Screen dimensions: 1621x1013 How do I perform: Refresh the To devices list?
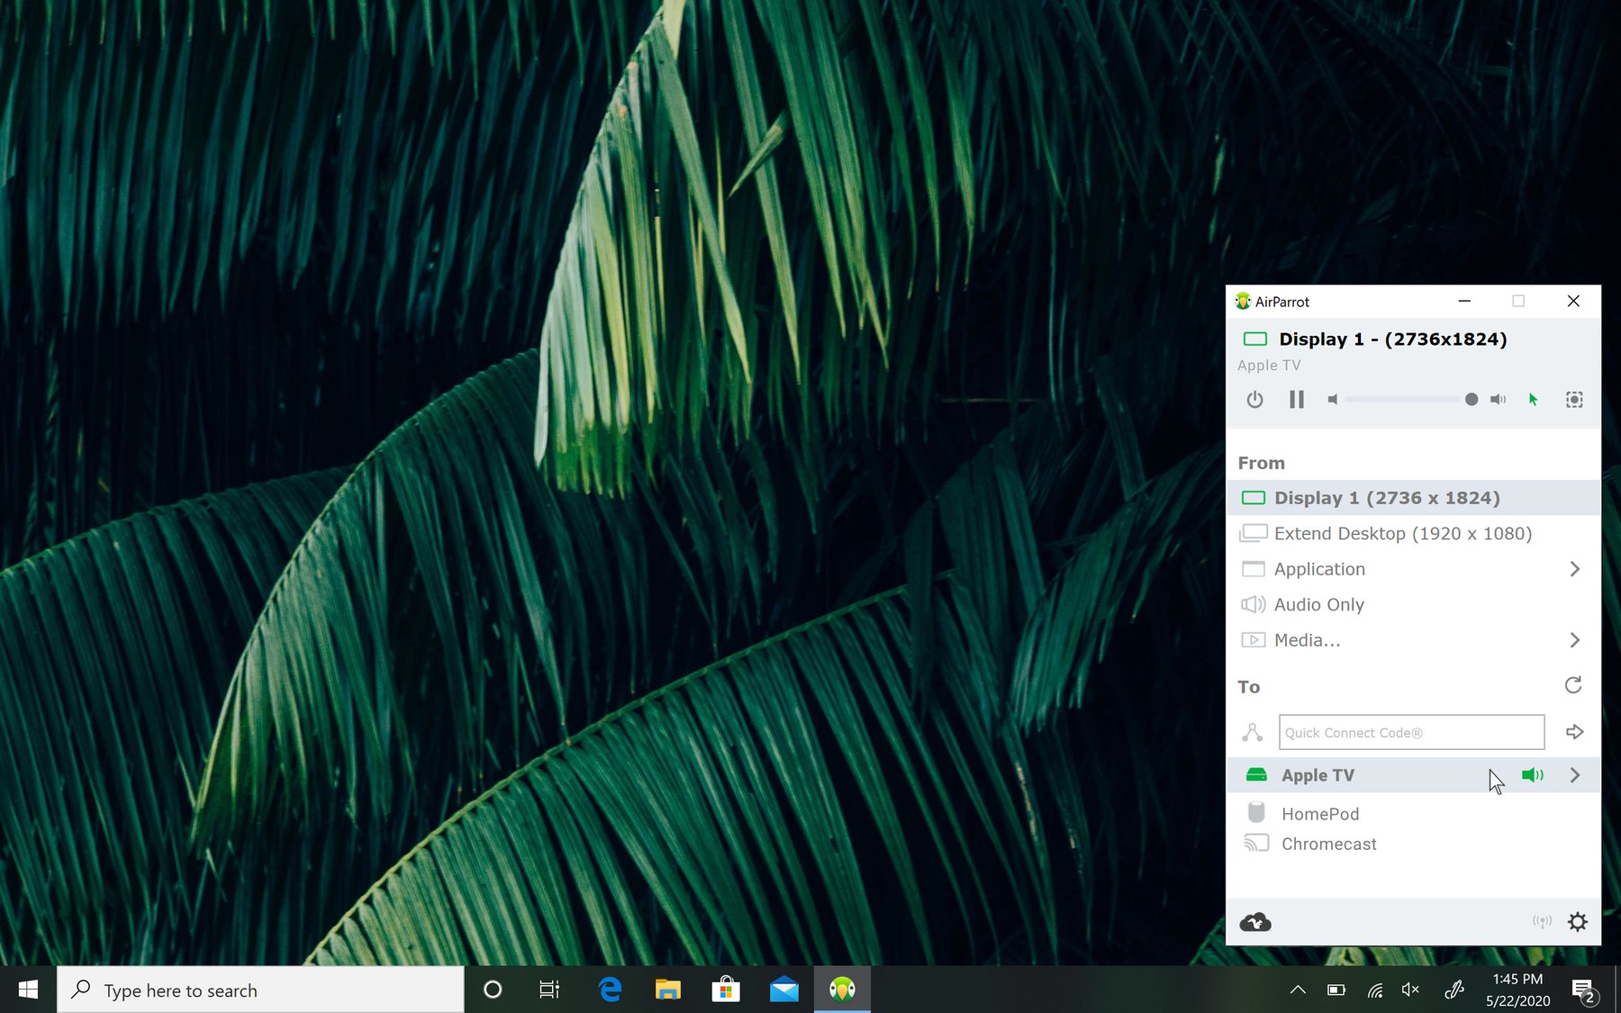[1573, 686]
